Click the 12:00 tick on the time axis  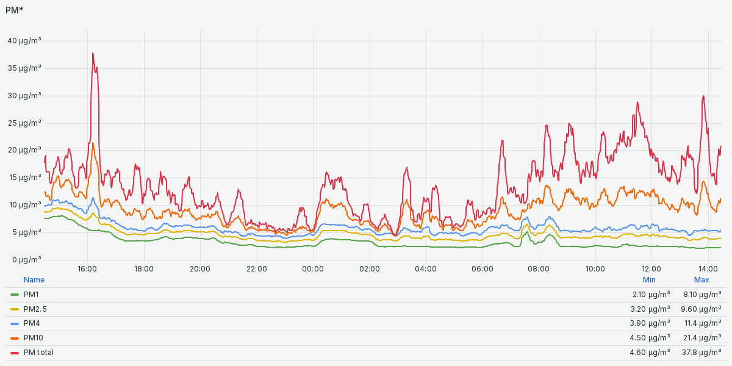tap(651, 268)
